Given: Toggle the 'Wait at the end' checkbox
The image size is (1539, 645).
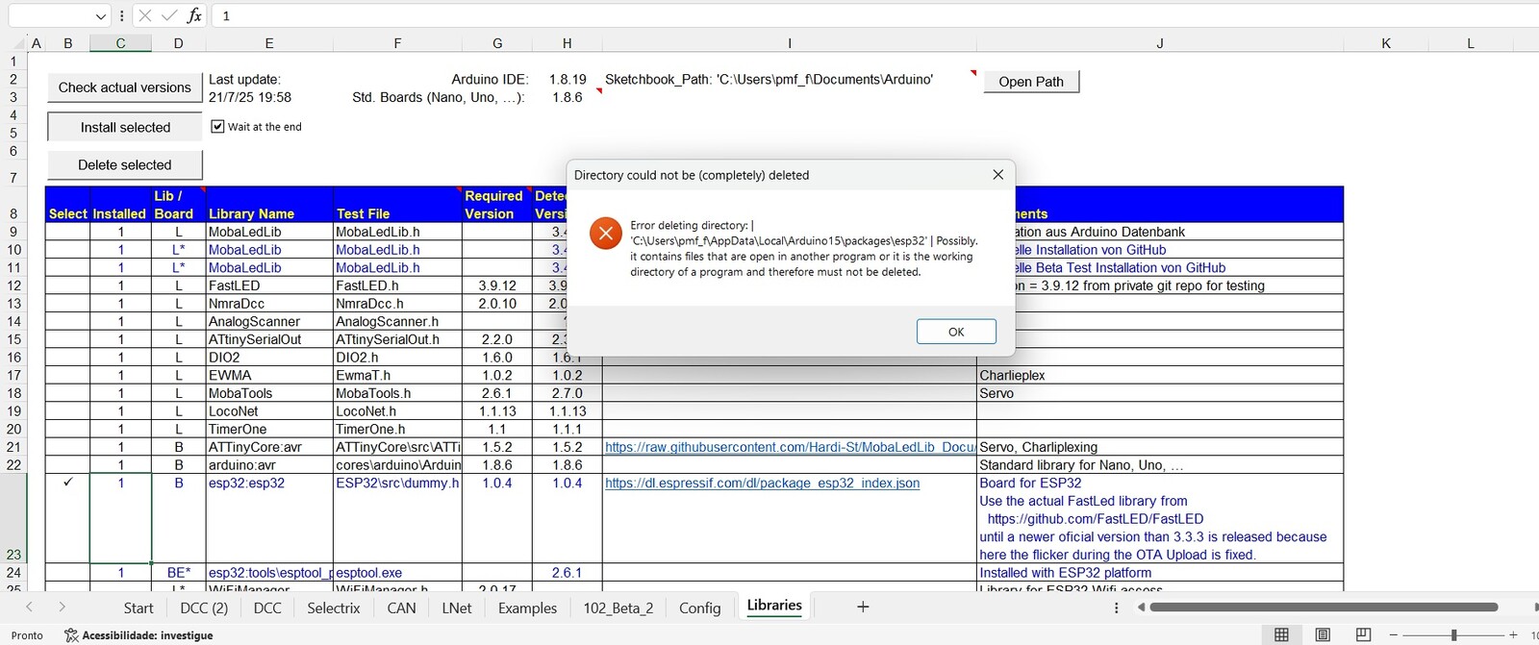Looking at the screenshot, I should 217,126.
